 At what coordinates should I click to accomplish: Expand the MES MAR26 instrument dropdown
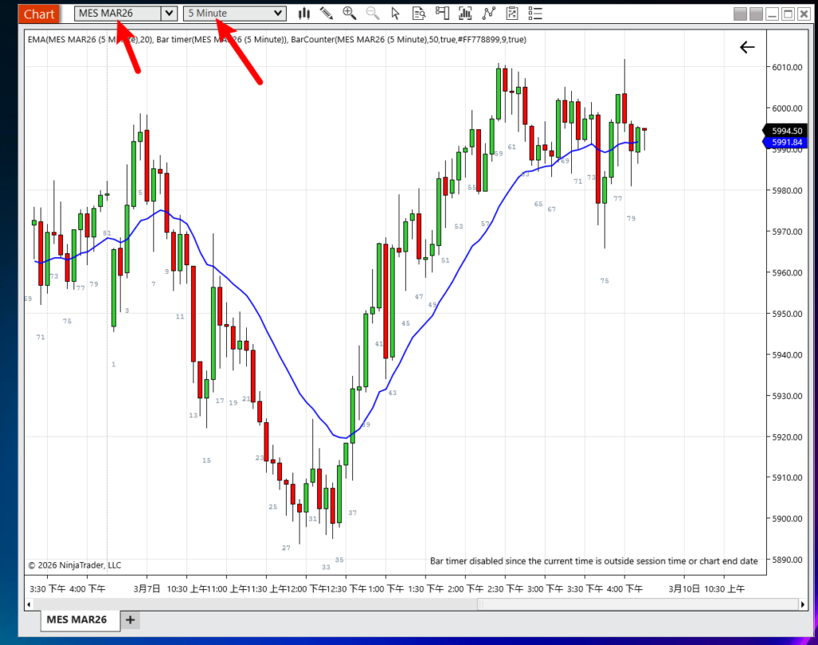169,14
